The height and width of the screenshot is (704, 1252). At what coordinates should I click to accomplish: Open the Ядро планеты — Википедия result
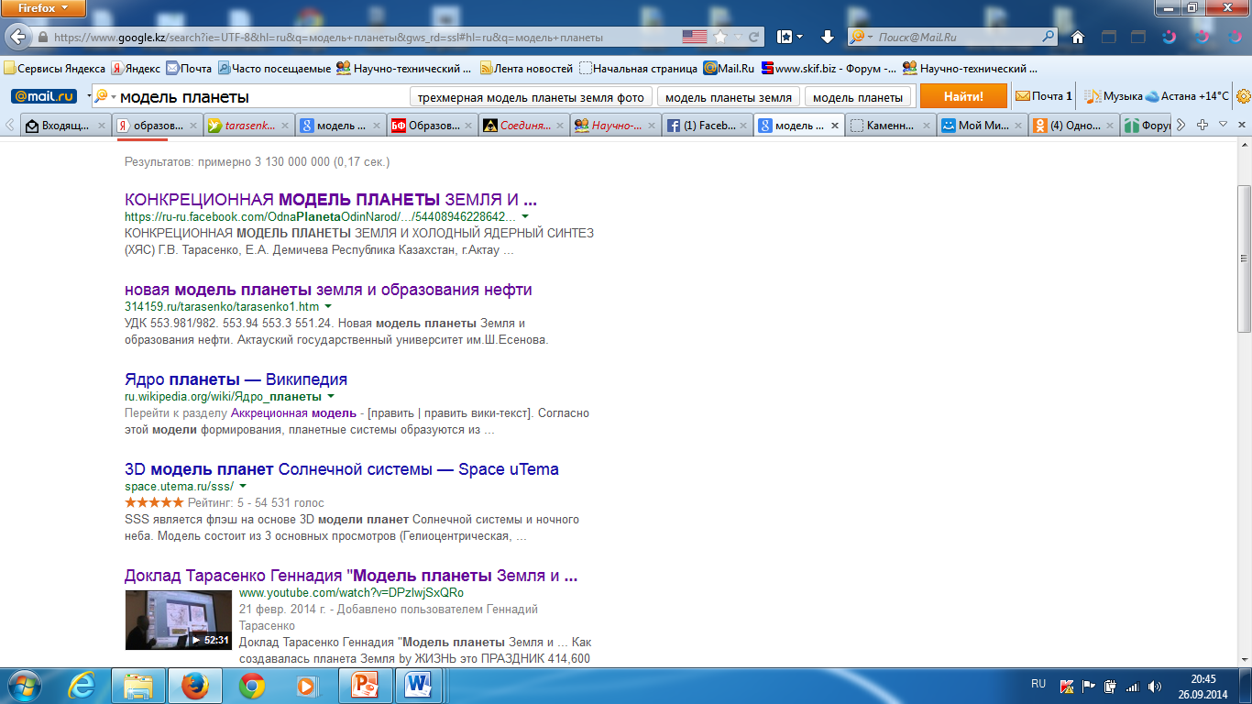click(x=236, y=379)
